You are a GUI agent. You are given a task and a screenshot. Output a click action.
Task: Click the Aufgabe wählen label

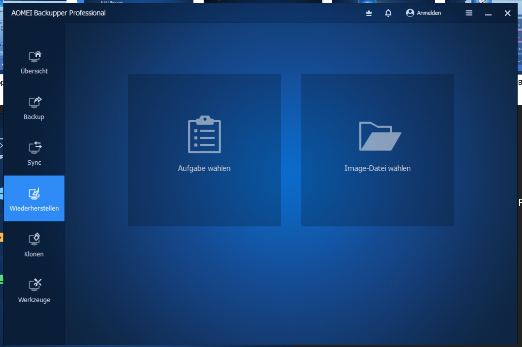coord(204,168)
